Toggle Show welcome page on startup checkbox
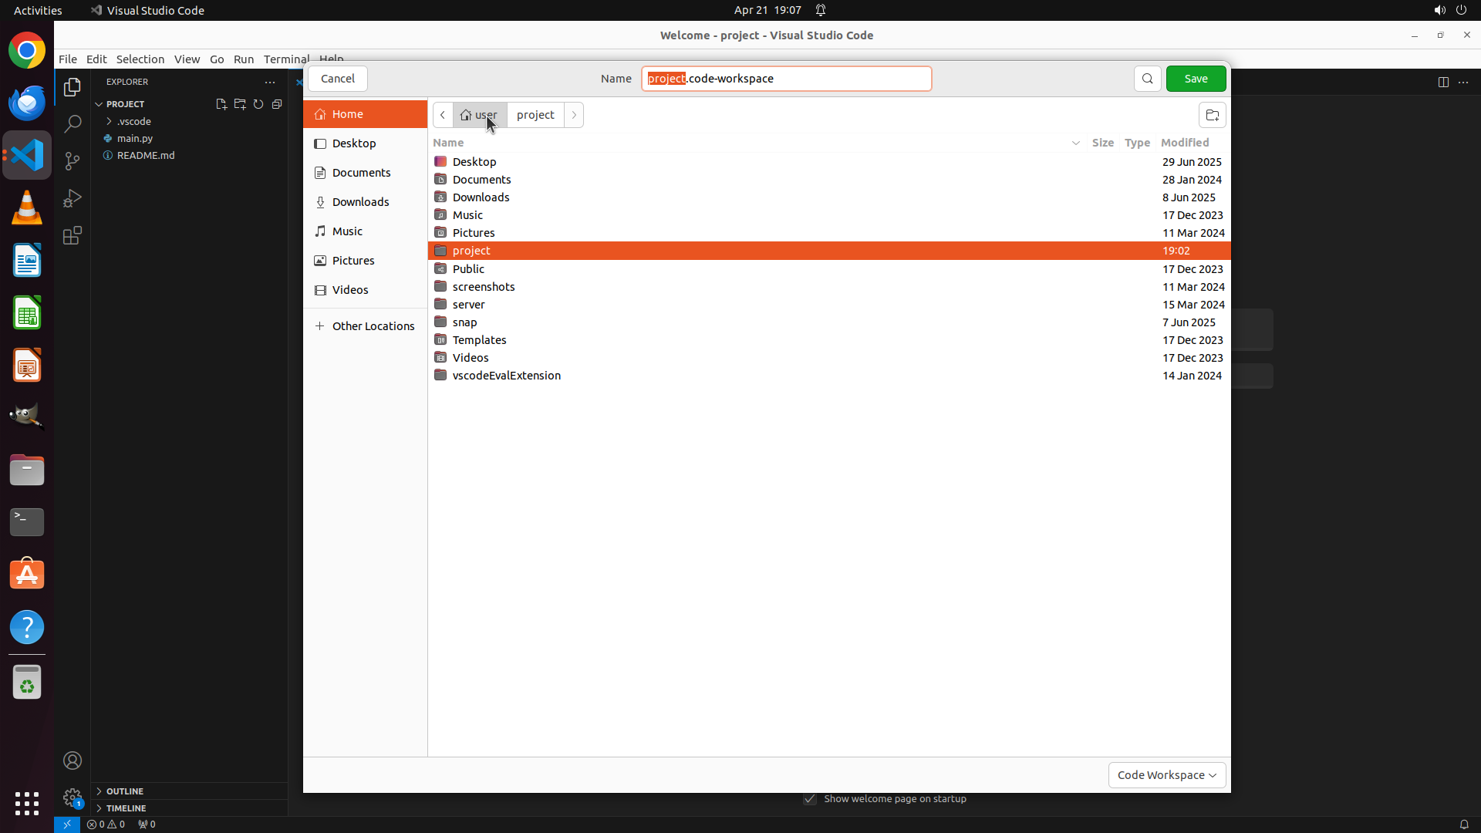The width and height of the screenshot is (1481, 833). click(x=810, y=799)
